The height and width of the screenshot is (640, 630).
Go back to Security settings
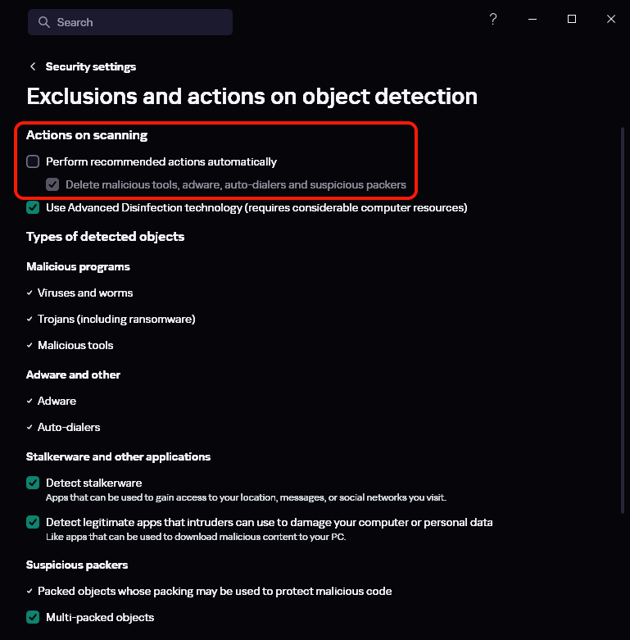point(90,67)
